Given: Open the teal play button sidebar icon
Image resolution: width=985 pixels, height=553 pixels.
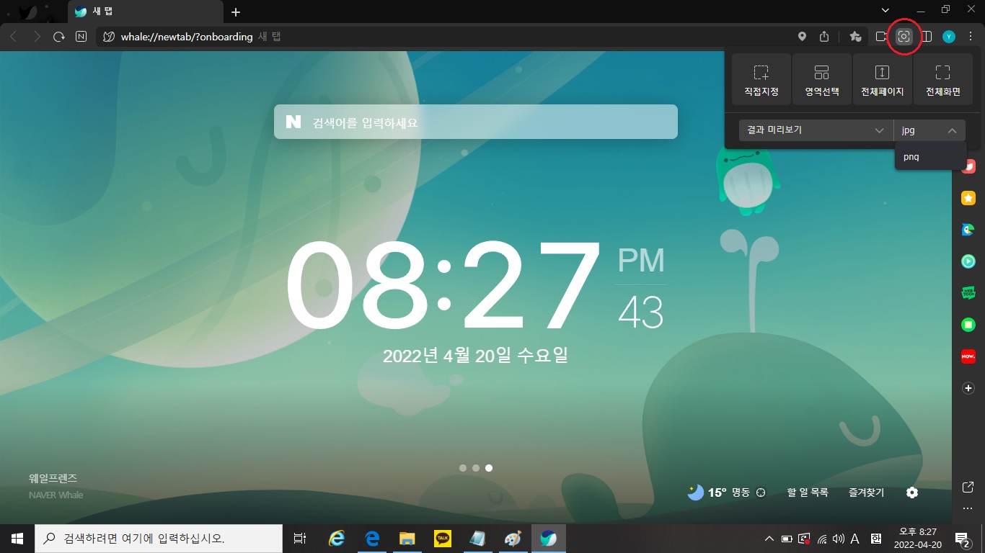Looking at the screenshot, I should 968,261.
